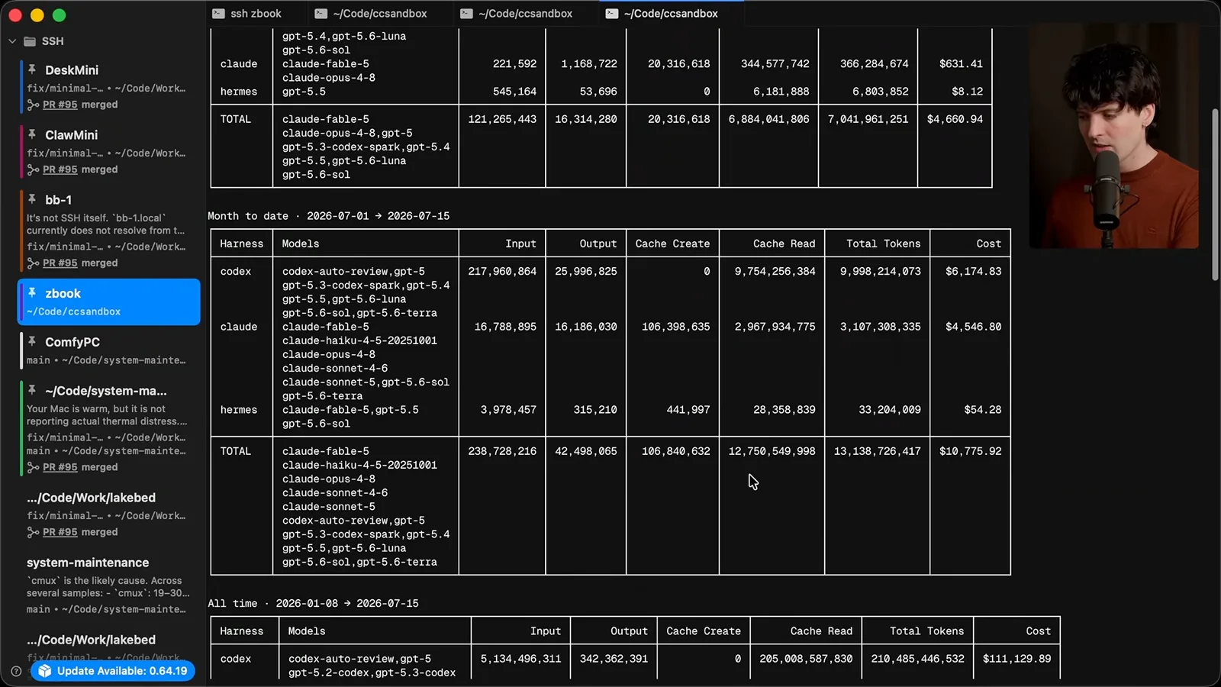The image size is (1221, 687).
Task: Select the DeskMini workspace
Action: click(108, 86)
